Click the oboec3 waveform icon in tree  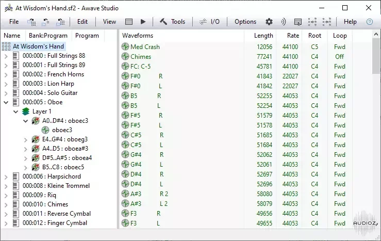[x=45, y=130]
